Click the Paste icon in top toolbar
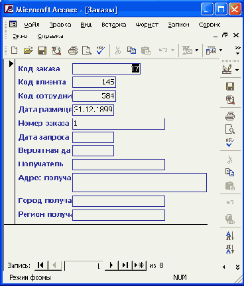The width and height of the screenshot is (244, 286). pyautogui.click(x=146, y=51)
